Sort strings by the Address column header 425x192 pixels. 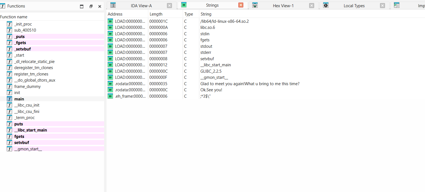[115, 14]
